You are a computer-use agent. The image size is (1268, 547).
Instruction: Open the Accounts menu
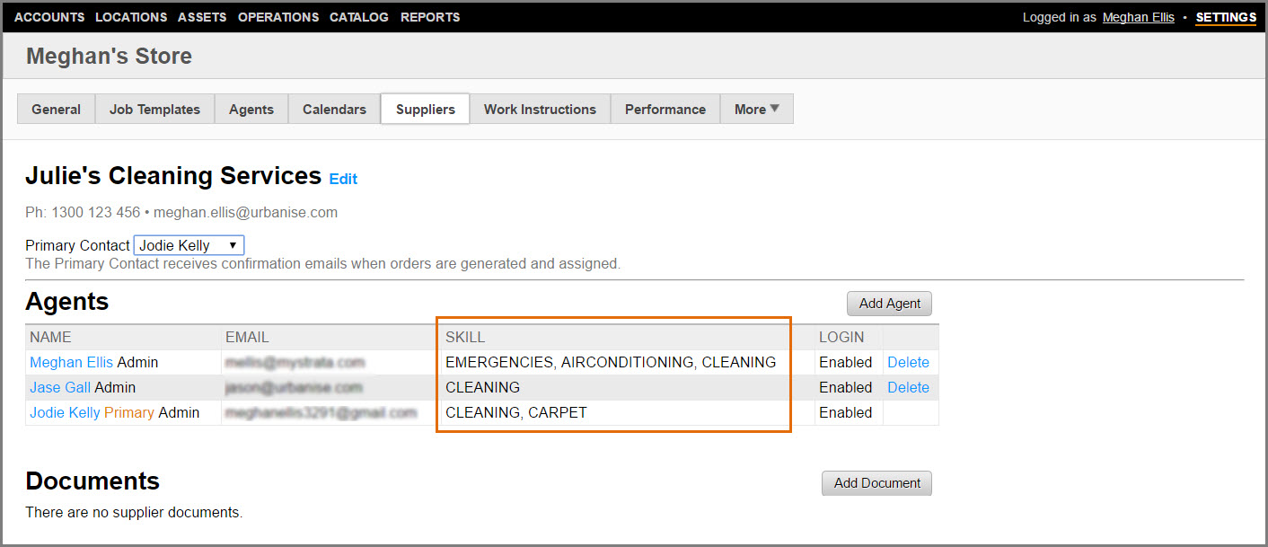coord(49,17)
